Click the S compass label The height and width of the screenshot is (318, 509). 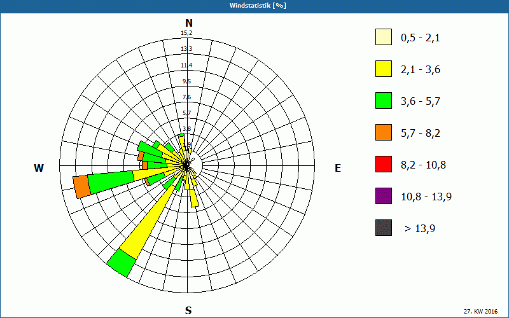coord(188,310)
